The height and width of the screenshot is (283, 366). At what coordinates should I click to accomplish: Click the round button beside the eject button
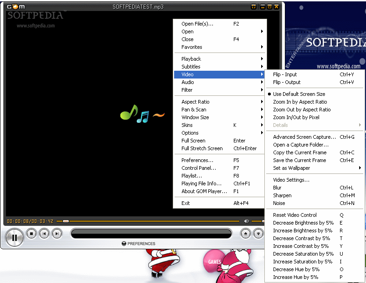[258, 233]
